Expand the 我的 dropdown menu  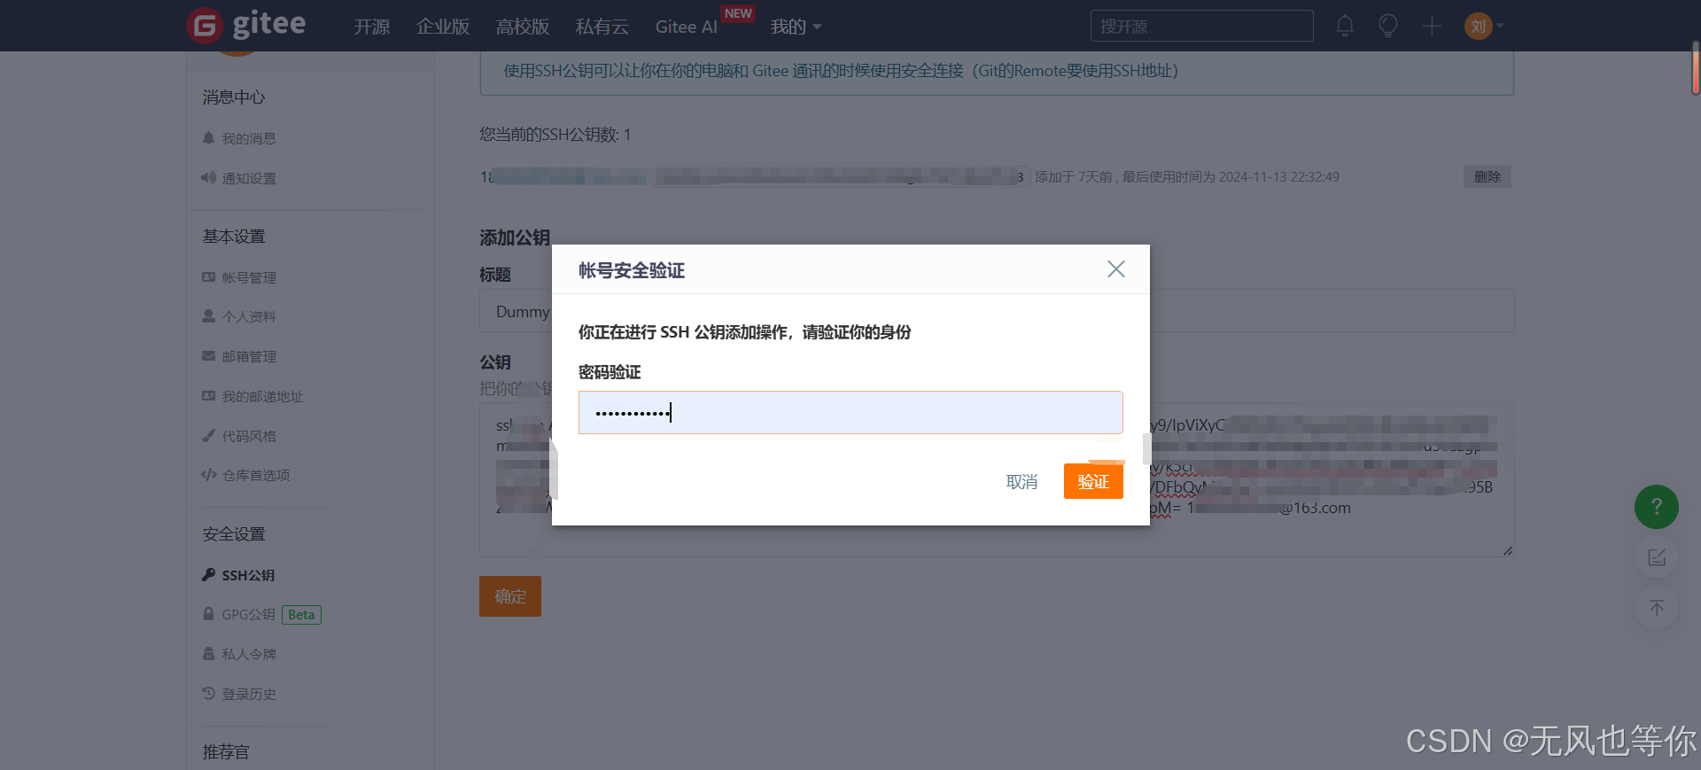[796, 27]
